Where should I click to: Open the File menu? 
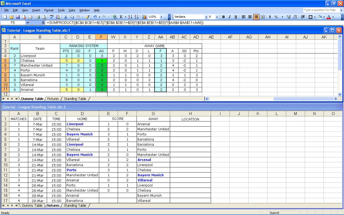pos(6,10)
